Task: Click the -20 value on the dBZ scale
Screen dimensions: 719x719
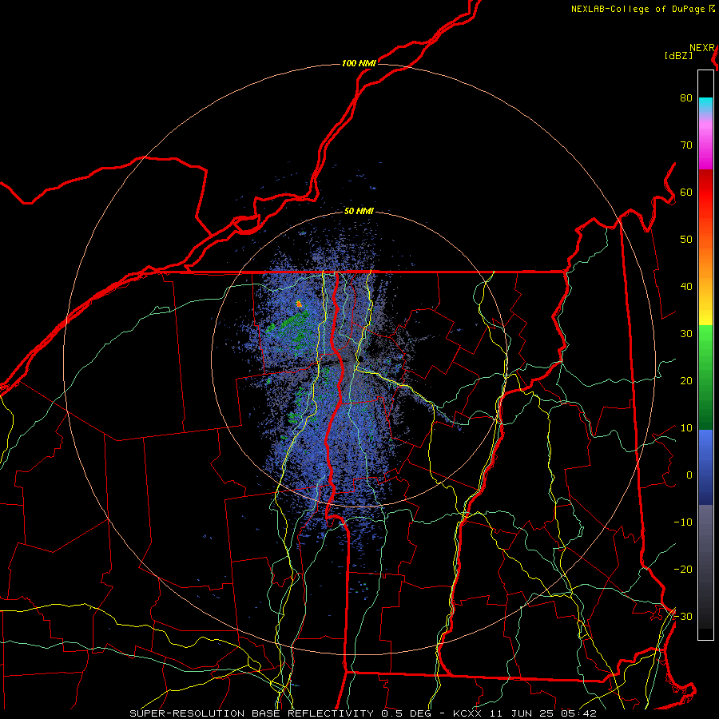Action: coord(683,569)
